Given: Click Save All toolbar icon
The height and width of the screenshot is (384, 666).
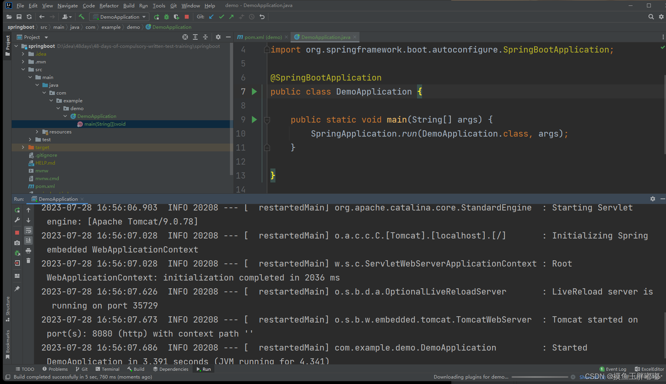Looking at the screenshot, I should pyautogui.click(x=19, y=17).
